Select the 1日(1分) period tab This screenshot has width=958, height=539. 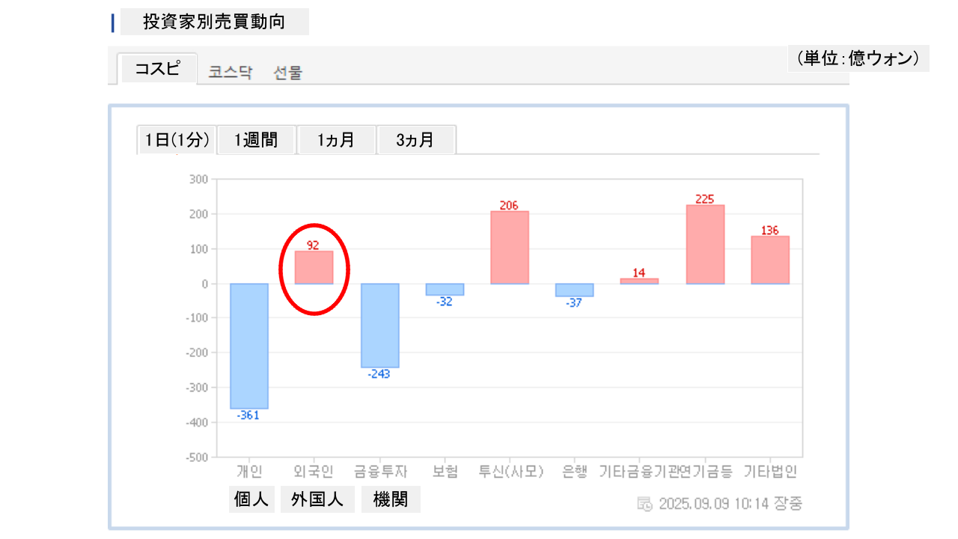[177, 140]
